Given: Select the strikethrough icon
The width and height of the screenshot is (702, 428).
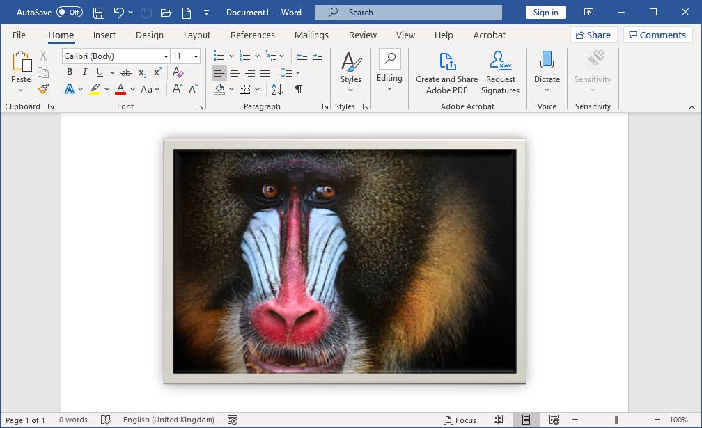Looking at the screenshot, I should pos(126,72).
